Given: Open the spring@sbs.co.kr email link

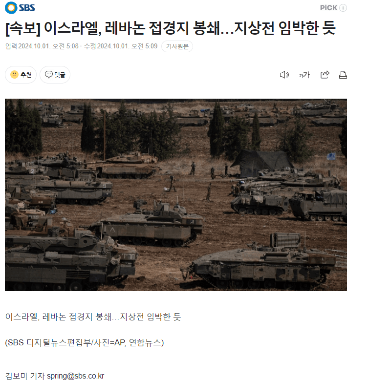Looking at the screenshot, I should [75, 376].
